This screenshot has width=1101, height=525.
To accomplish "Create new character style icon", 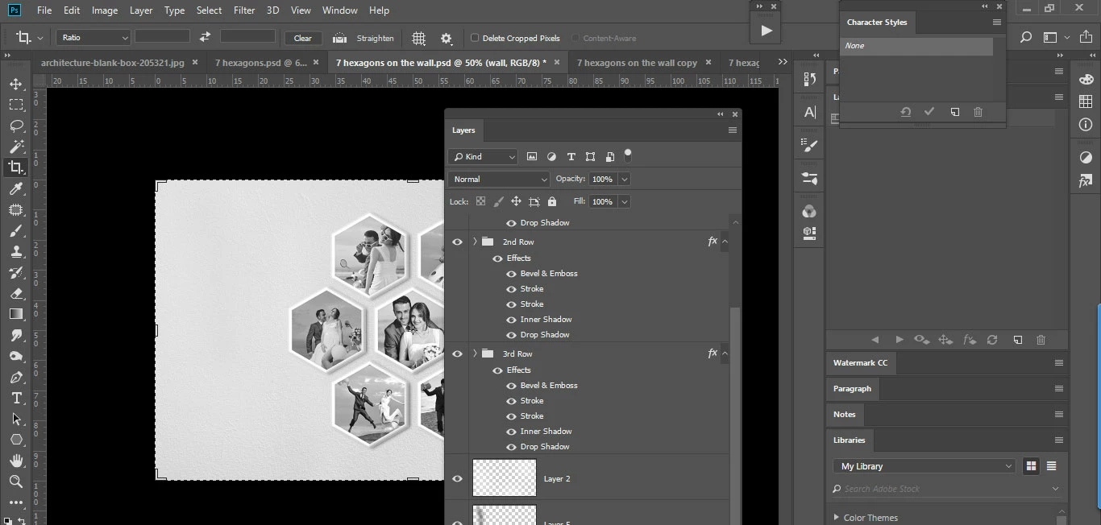I will coord(954,112).
